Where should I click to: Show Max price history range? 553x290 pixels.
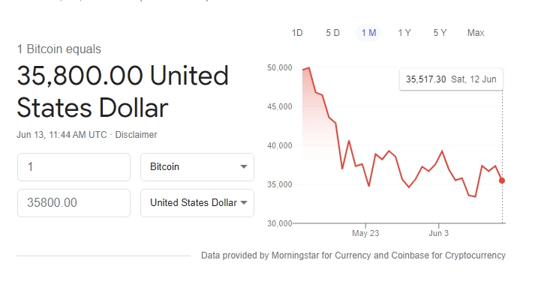[476, 33]
